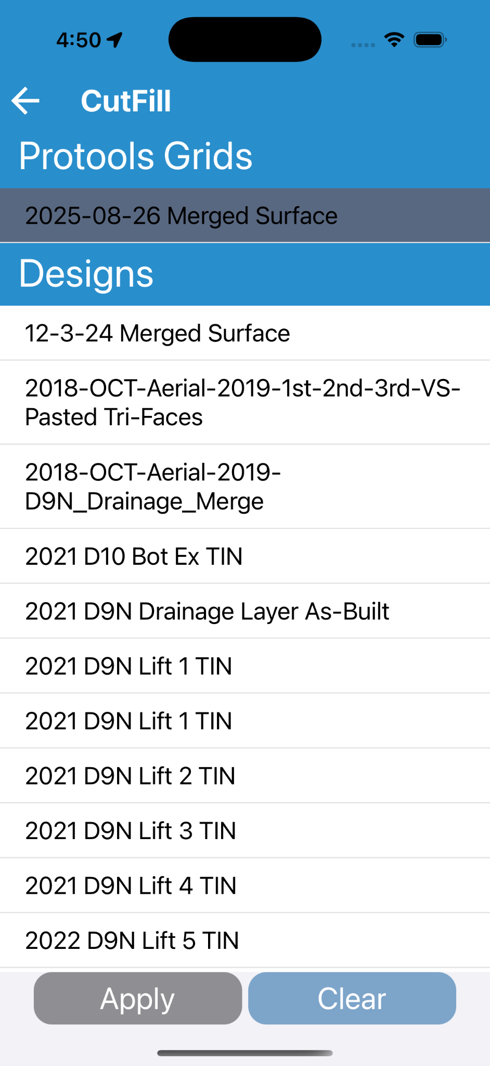Select the first 2021 D9N Lift 1 TIN
Viewport: 490px width, 1066px height.
click(x=245, y=666)
